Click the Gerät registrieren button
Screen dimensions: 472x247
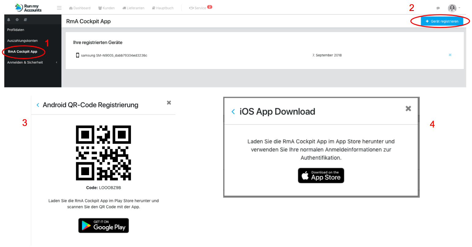click(x=442, y=21)
